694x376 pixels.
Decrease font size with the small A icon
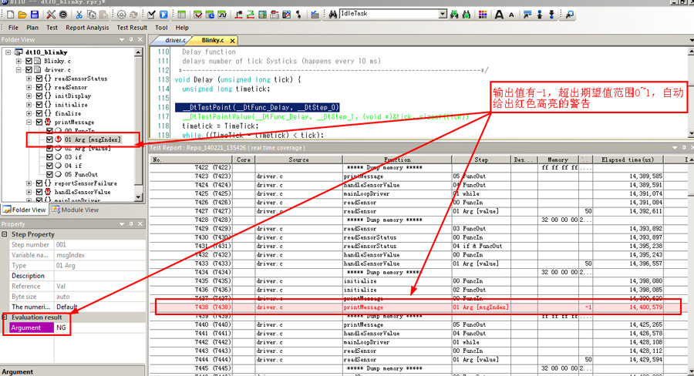tap(512, 15)
